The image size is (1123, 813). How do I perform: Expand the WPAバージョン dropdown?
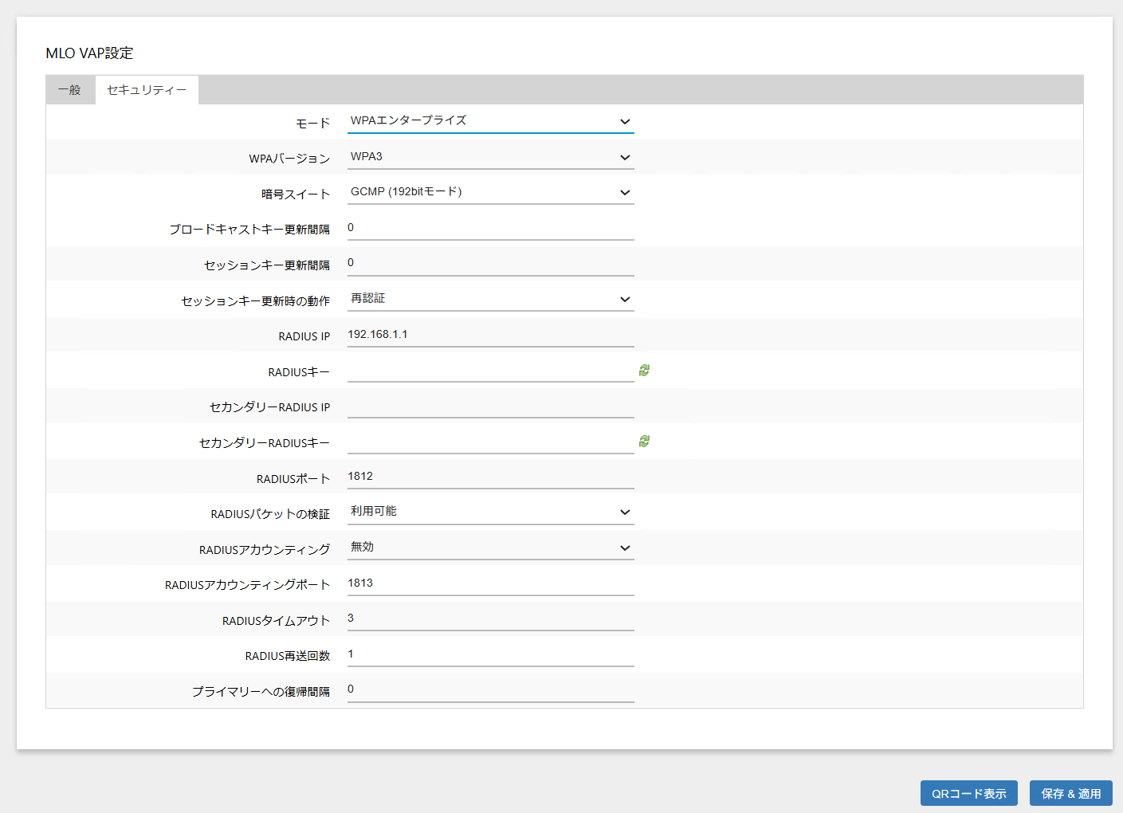click(x=490, y=157)
